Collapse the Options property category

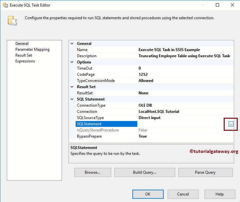click(72, 62)
